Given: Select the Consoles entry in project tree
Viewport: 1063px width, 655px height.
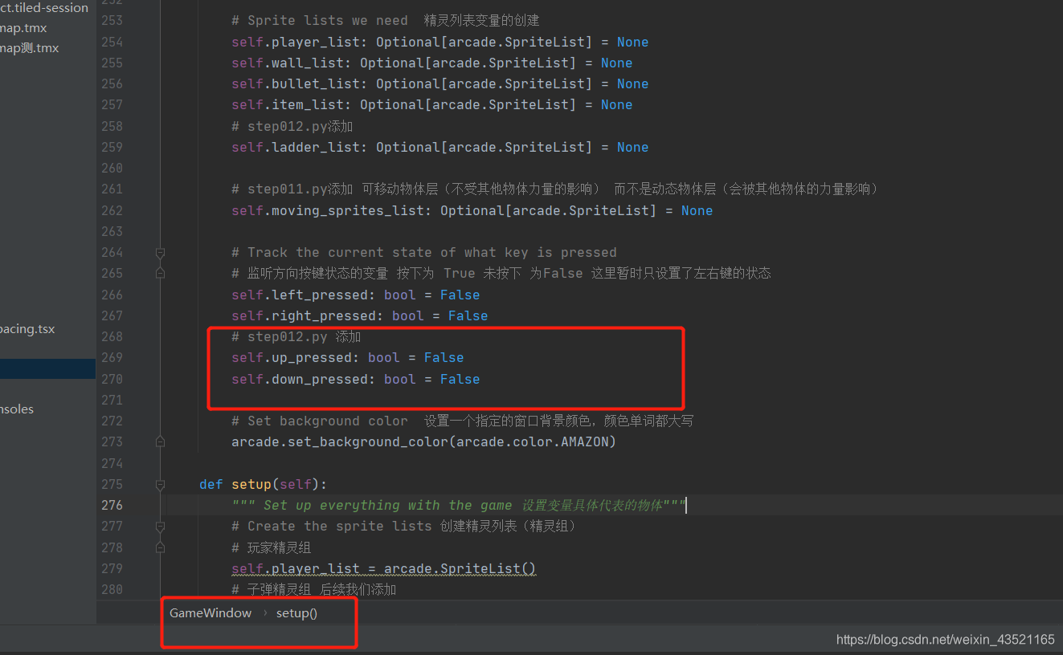Looking at the screenshot, I should [x=17, y=409].
